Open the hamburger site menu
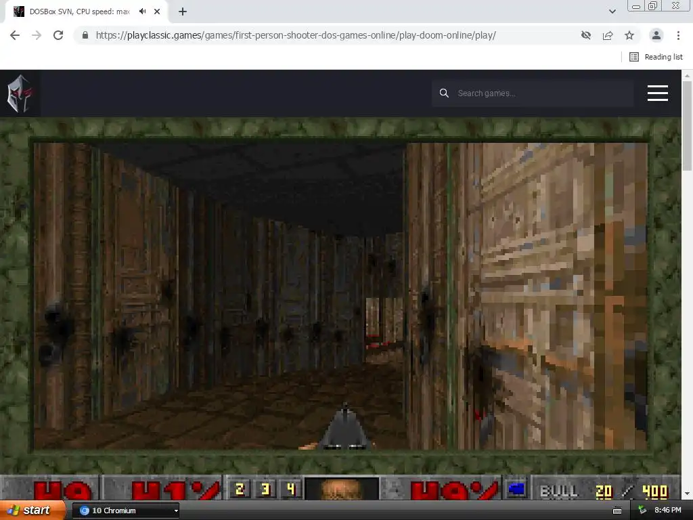This screenshot has height=520, width=693. coord(658,93)
